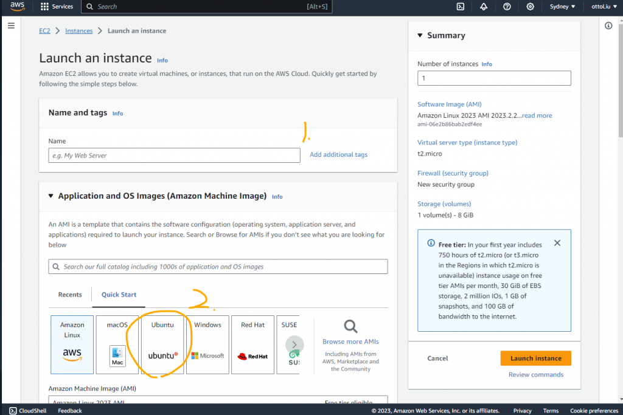Viewport: 623px width, 415px height.
Task: Show more AMI tiles with the arrow button
Action: click(294, 345)
